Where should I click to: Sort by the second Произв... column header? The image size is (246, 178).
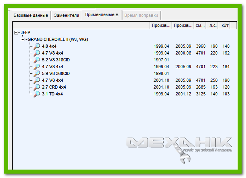coord(183,26)
